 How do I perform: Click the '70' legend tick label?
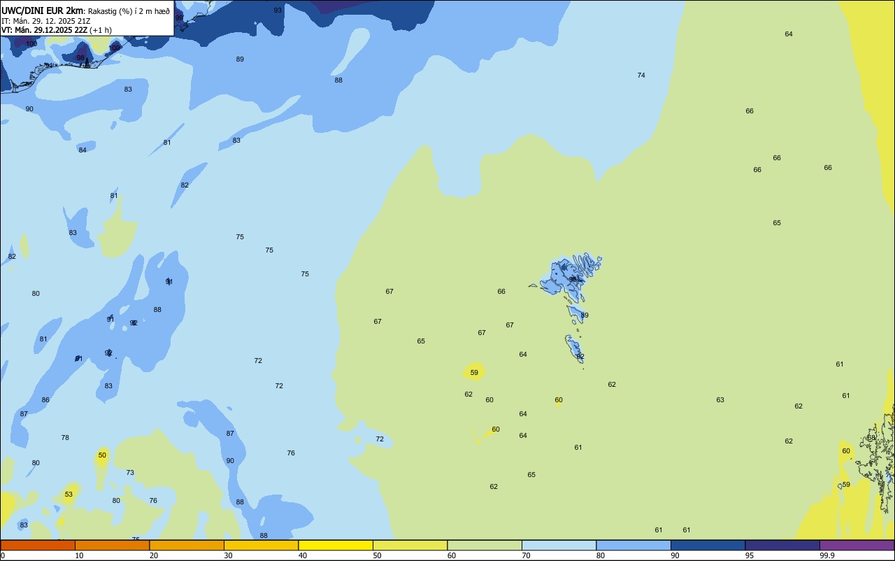click(526, 555)
